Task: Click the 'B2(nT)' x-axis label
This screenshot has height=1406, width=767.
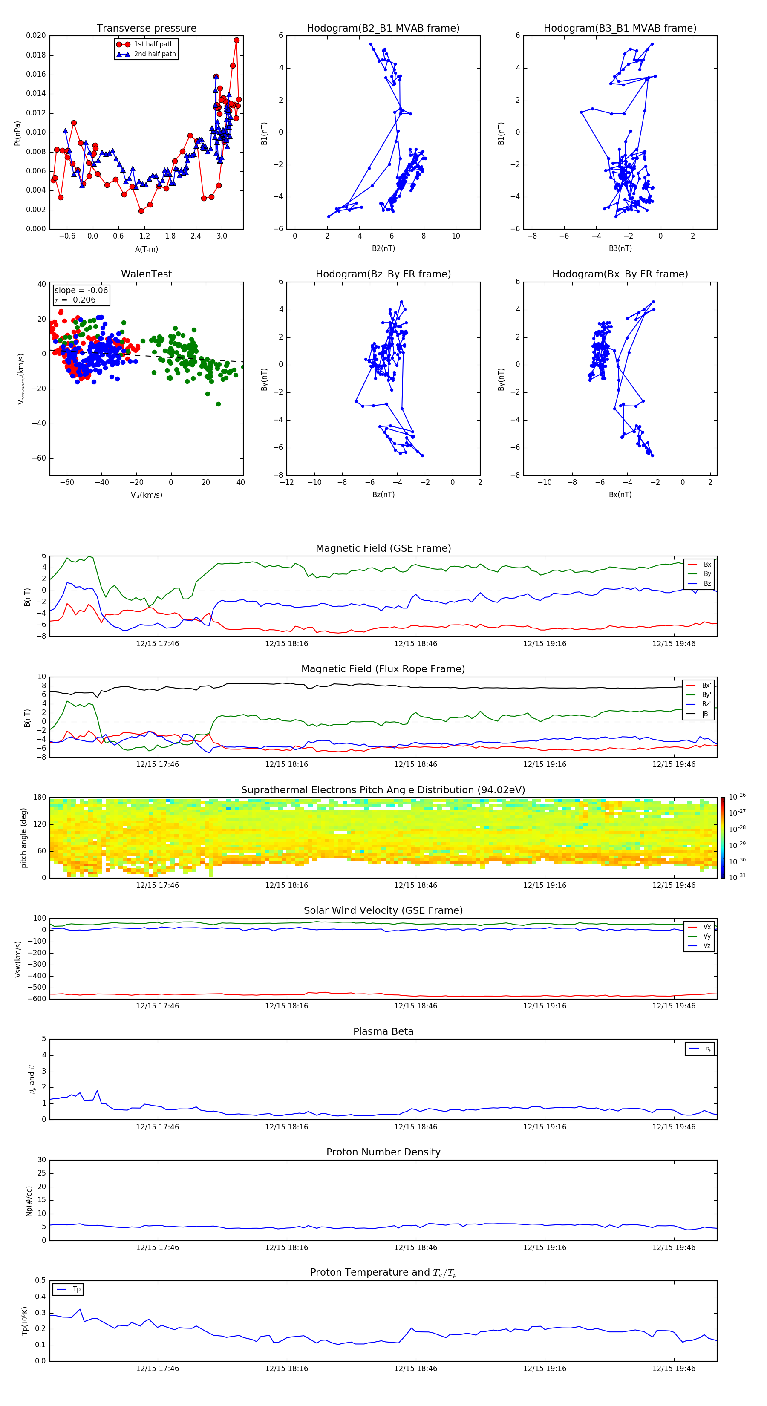Action: click(383, 248)
